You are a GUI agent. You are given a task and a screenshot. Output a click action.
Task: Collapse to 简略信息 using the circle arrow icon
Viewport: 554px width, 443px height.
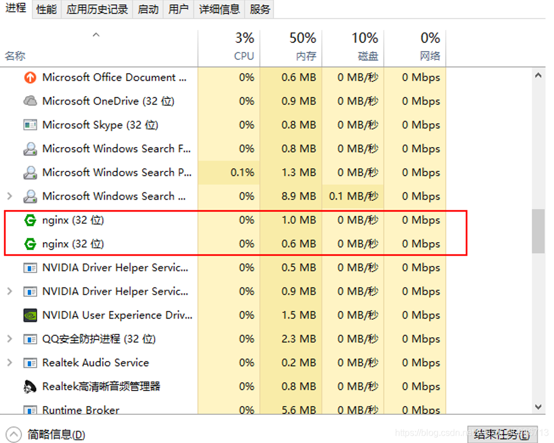[14, 435]
